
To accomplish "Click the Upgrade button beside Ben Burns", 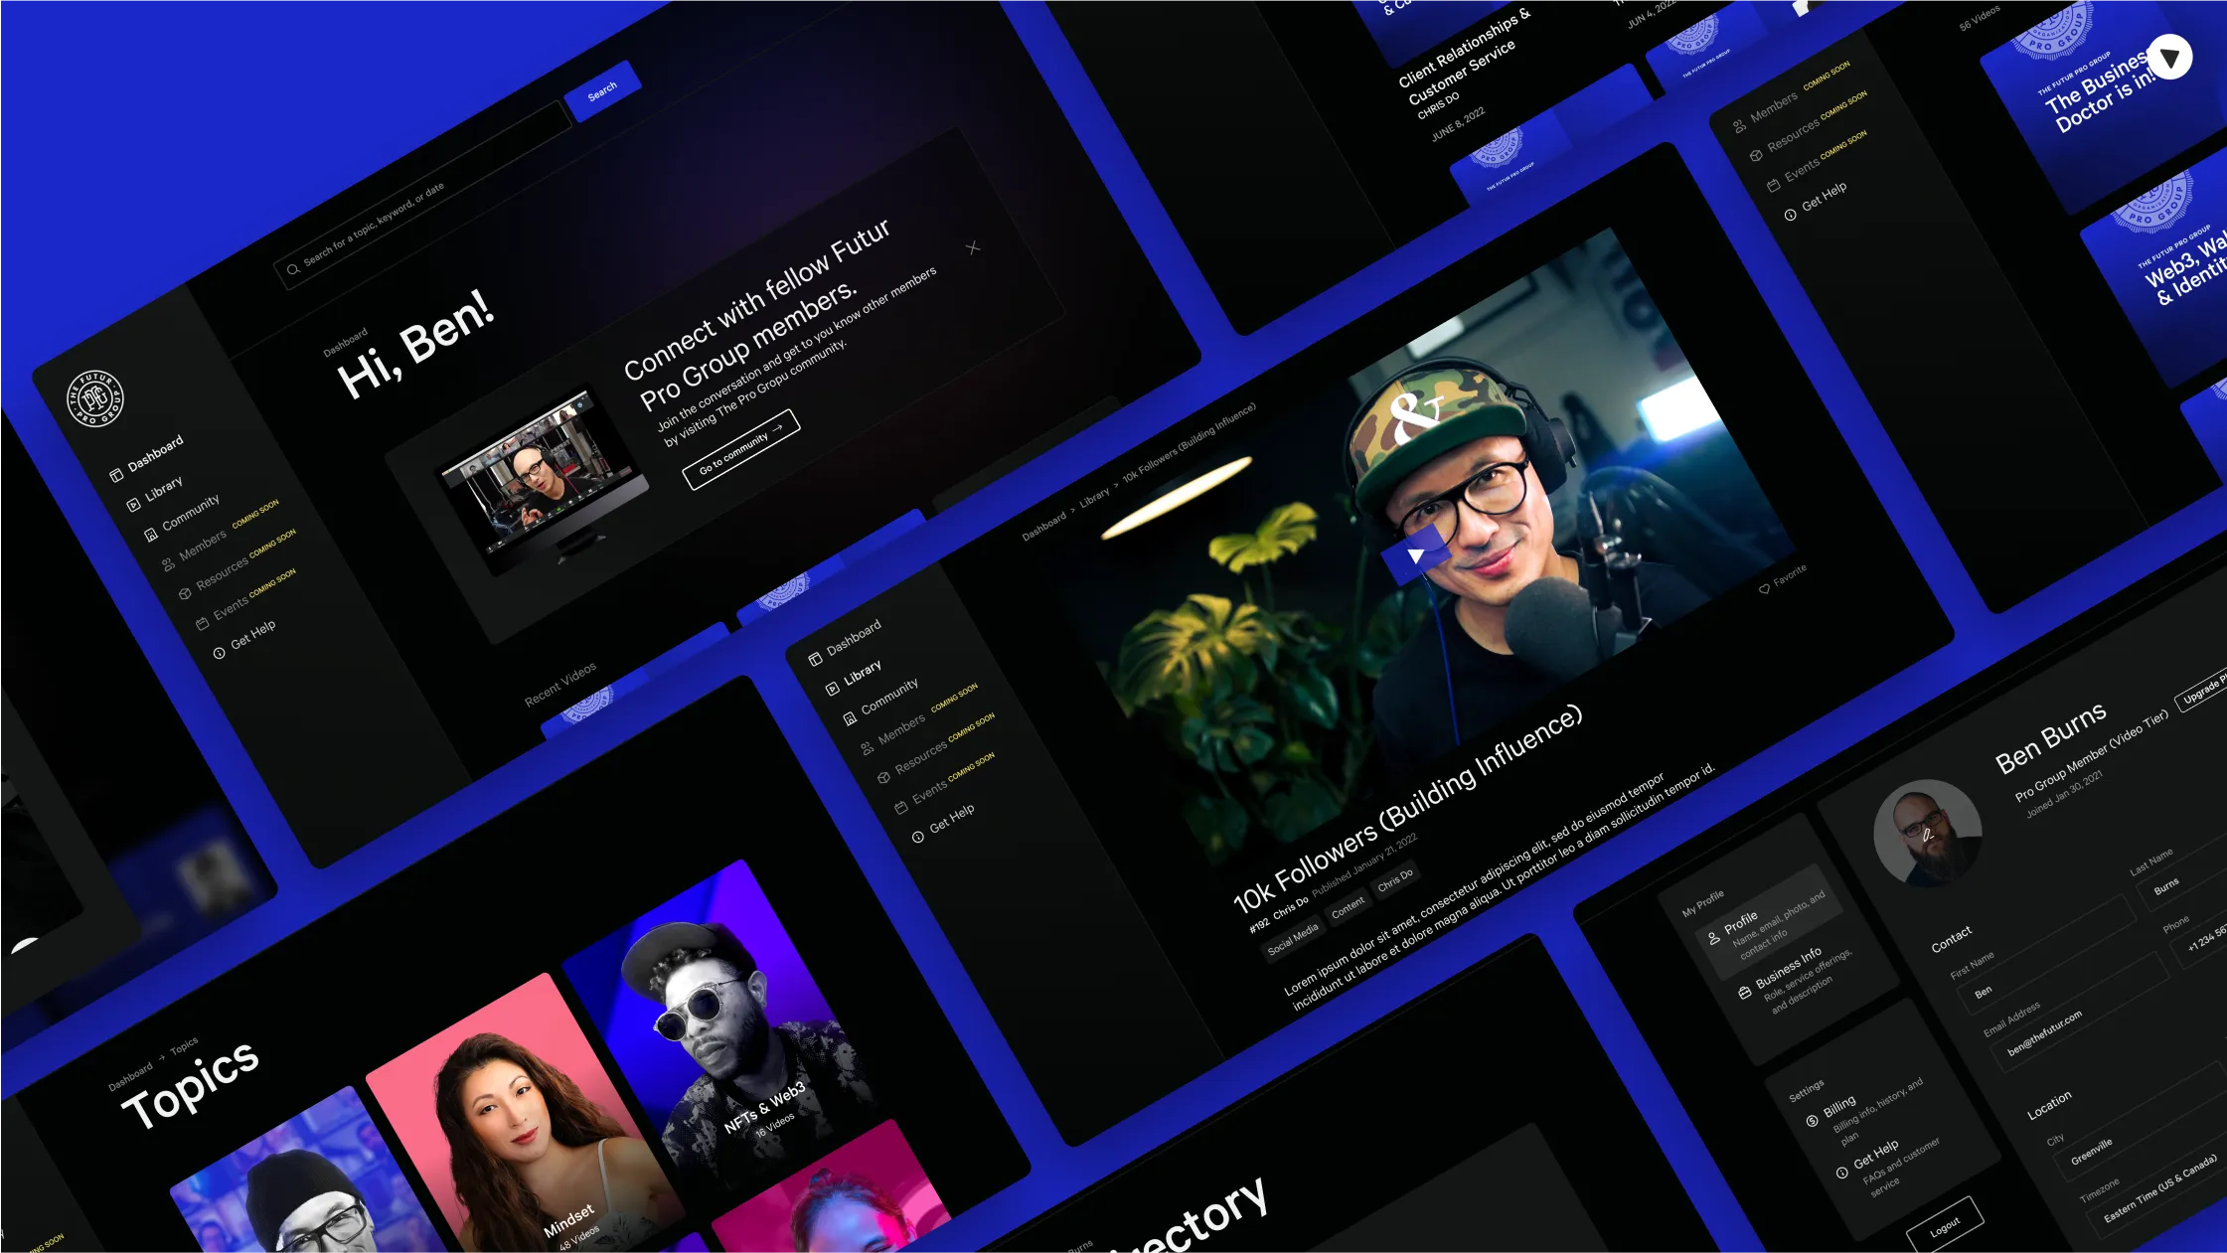I will tap(2202, 689).
